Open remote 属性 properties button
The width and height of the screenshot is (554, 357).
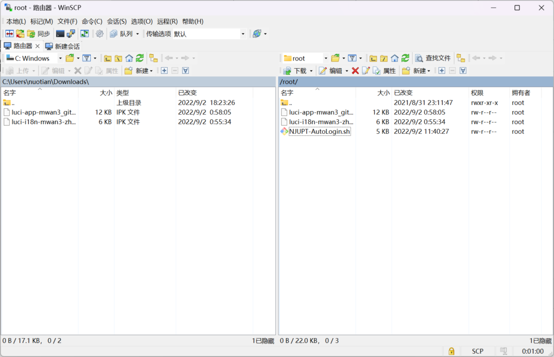coord(385,71)
